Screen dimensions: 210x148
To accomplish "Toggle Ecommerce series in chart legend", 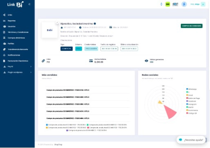I will (x=192, y=110).
